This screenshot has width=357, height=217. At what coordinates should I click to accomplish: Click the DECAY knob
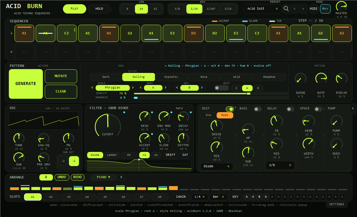(x=183, y=117)
